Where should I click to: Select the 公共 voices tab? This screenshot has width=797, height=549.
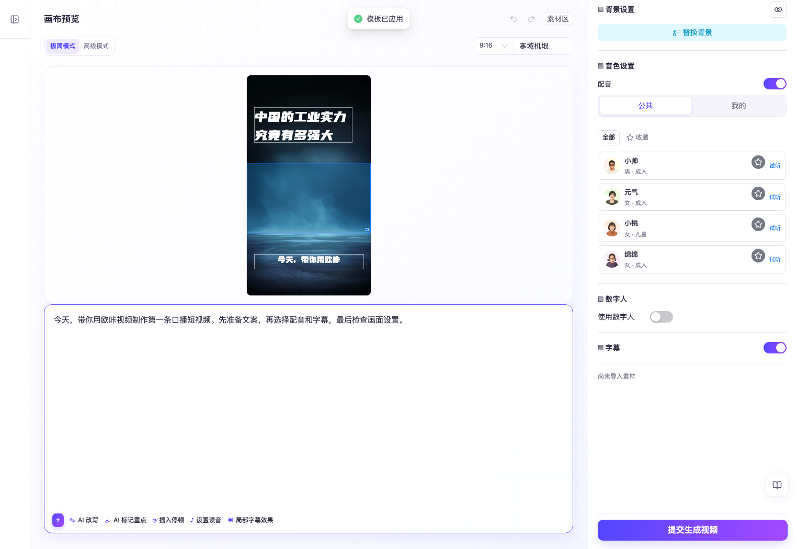coord(645,106)
